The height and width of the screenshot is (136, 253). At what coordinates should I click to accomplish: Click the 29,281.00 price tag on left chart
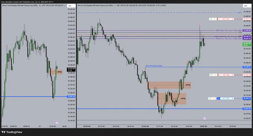(71, 97)
